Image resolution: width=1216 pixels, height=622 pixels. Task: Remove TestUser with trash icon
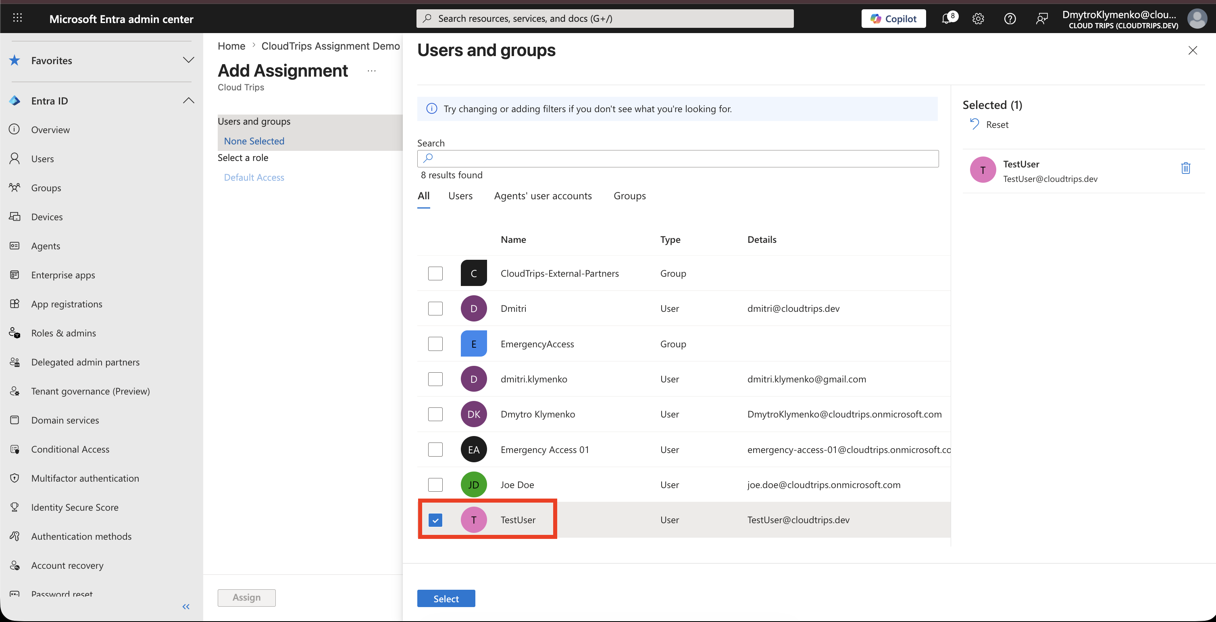tap(1185, 168)
